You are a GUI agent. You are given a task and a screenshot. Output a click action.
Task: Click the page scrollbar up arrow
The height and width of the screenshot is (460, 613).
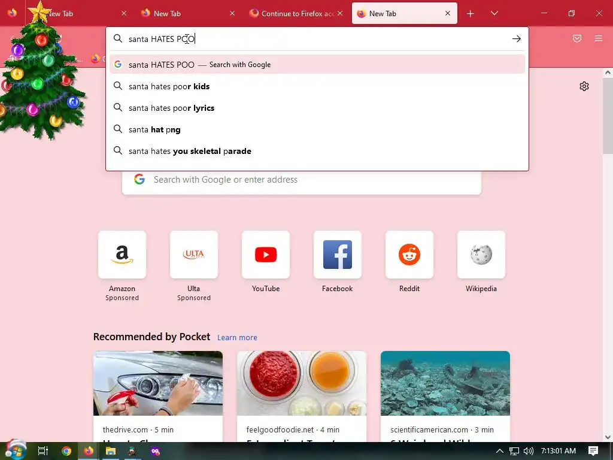tap(608, 72)
